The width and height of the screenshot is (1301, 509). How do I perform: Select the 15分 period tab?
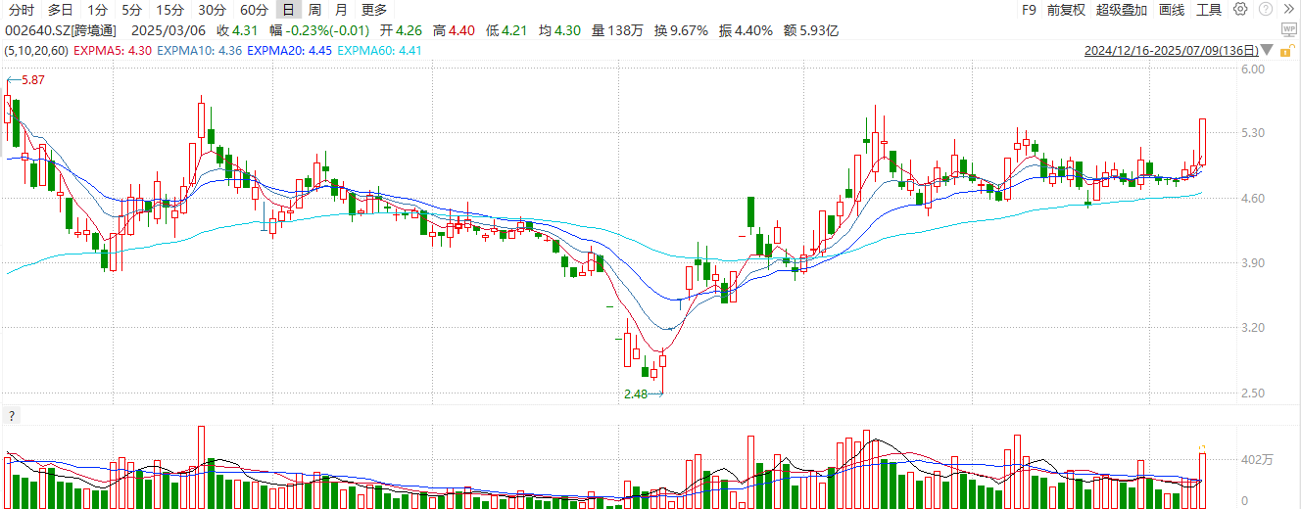(170, 10)
